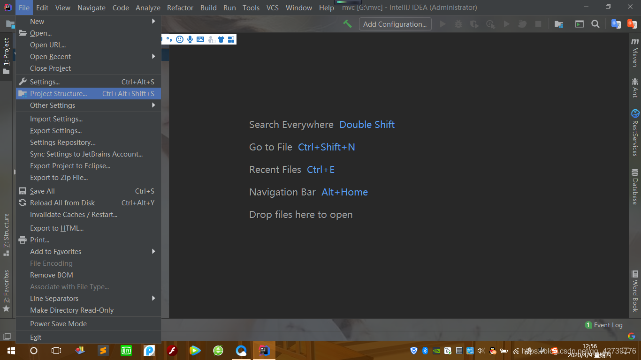Click the green Build Project hammer icon

[347, 24]
